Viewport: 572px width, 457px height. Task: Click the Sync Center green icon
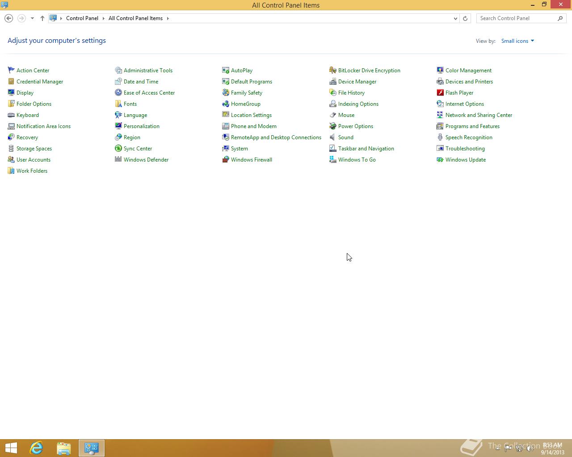[x=118, y=148]
